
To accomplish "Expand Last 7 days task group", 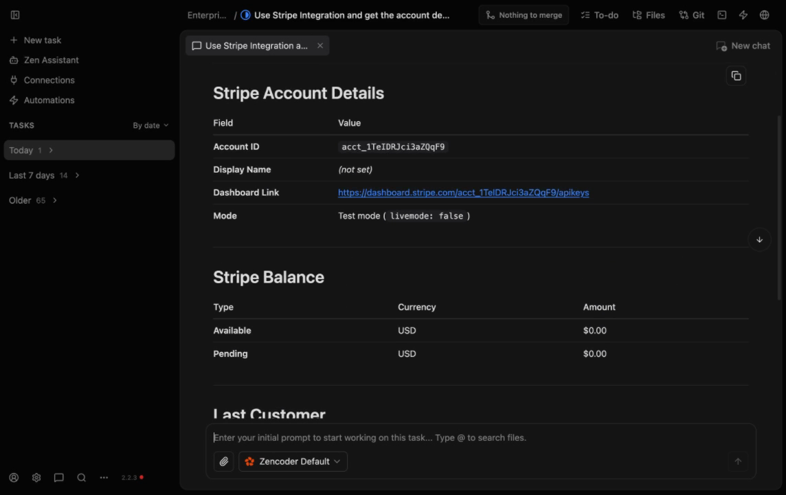I will coord(44,175).
